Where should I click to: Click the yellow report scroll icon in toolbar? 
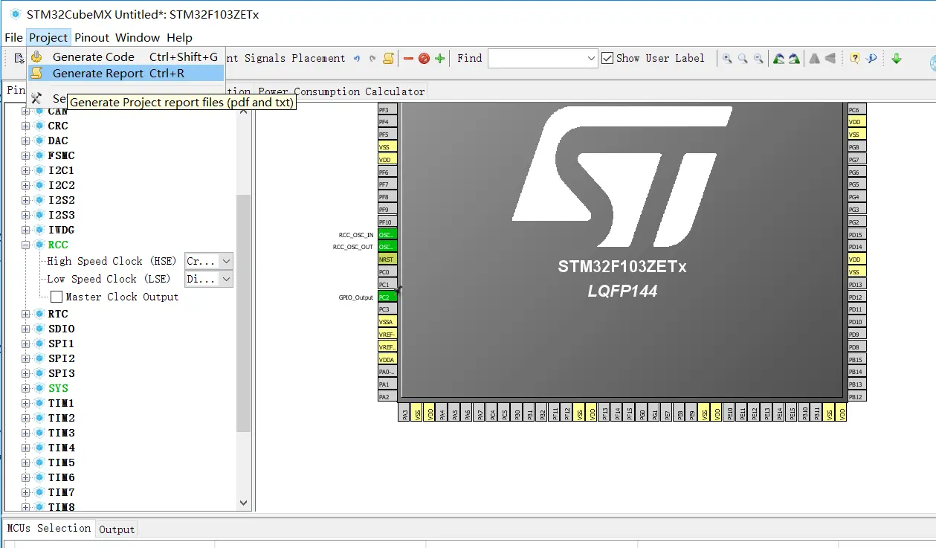pyautogui.click(x=388, y=58)
